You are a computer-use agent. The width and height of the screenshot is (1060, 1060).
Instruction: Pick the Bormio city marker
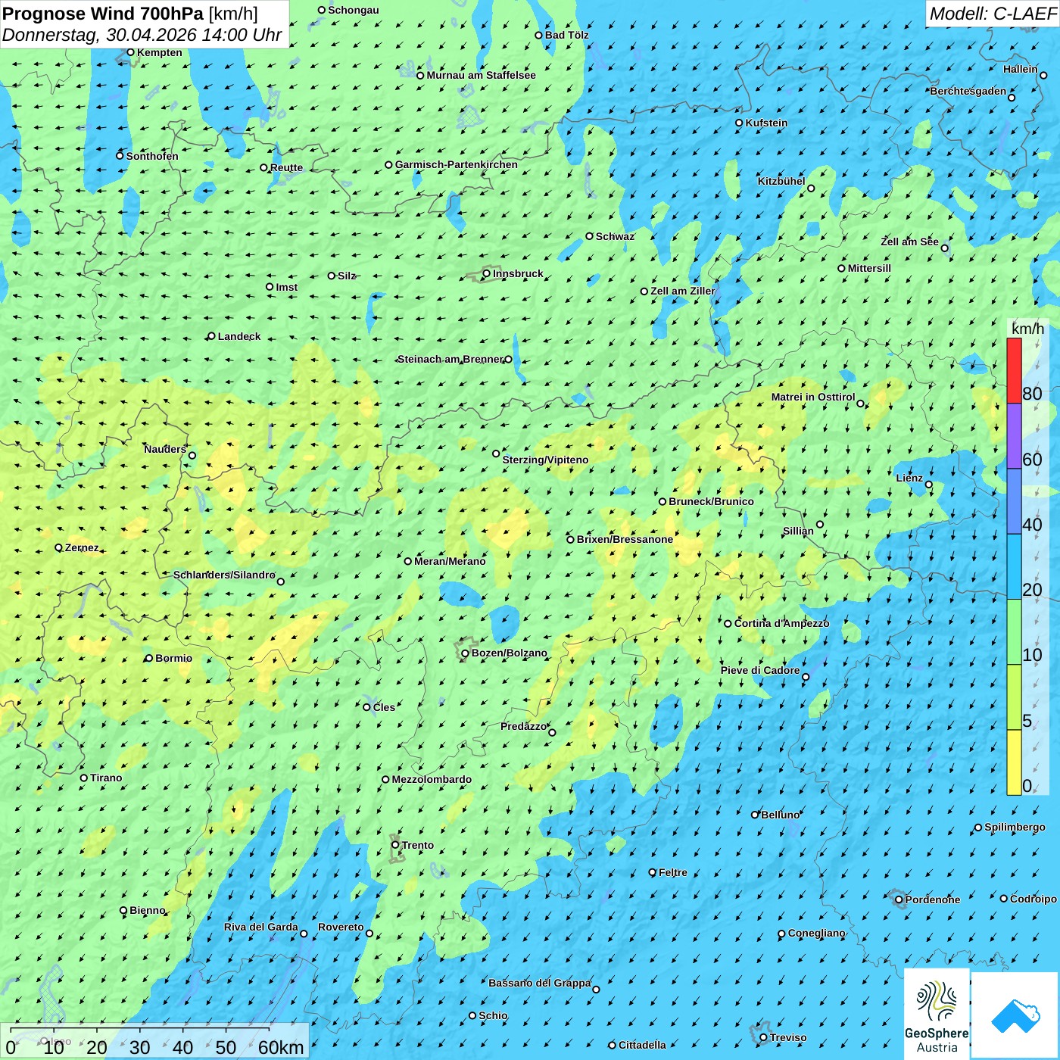click(x=148, y=658)
